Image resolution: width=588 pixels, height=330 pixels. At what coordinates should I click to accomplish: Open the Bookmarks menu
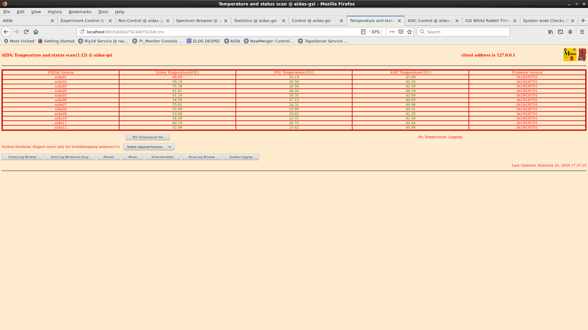point(80,12)
